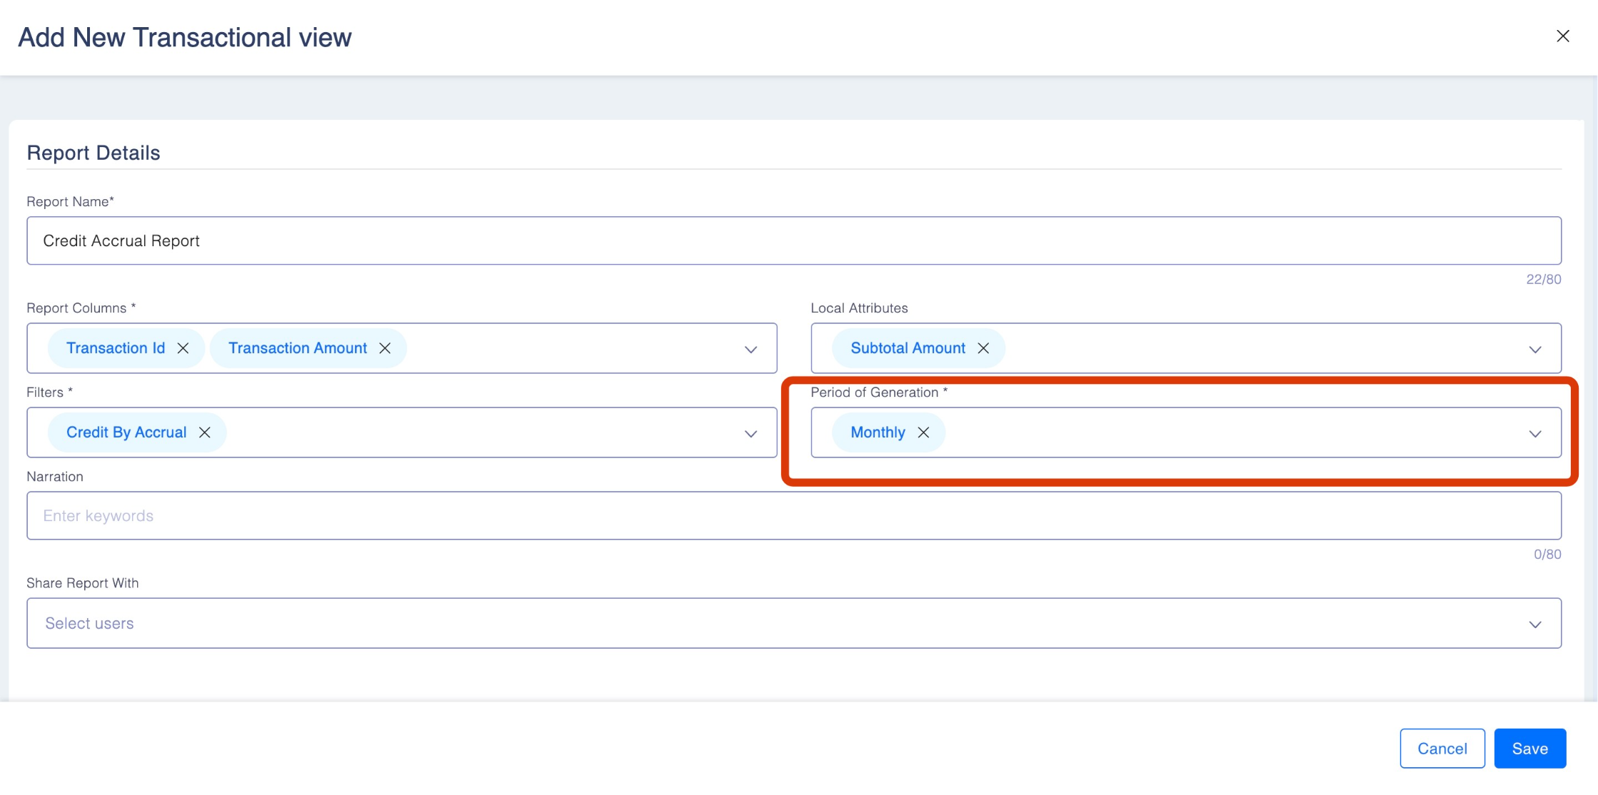
Task: Open the Share Report With dropdown
Action: pyautogui.click(x=1534, y=624)
